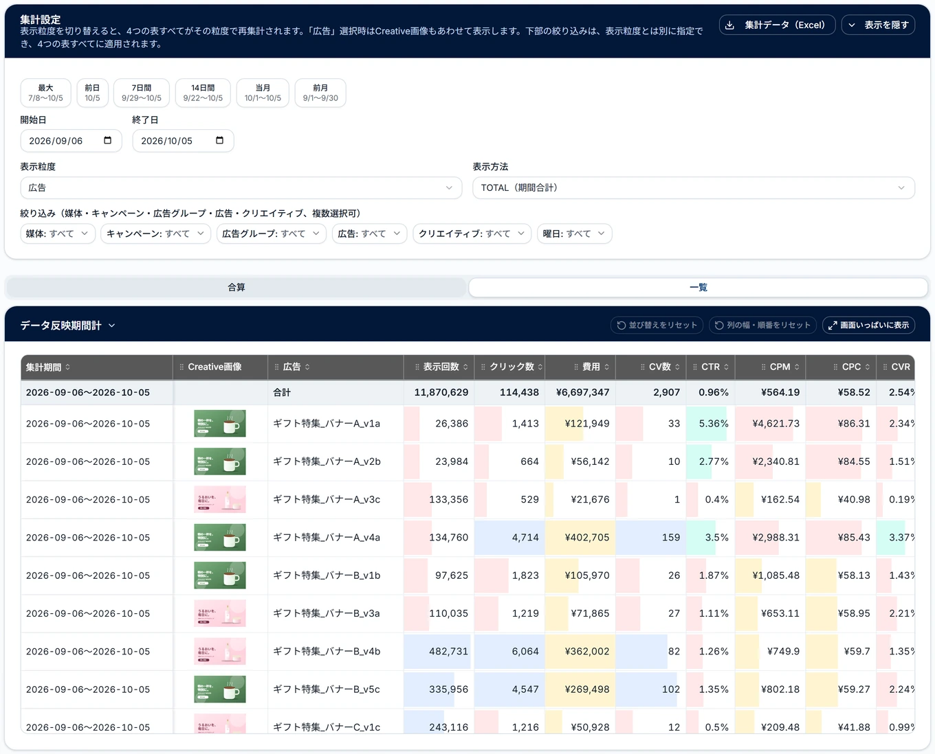Click 並び替えをリセット button
The height and width of the screenshot is (754, 935).
point(657,325)
